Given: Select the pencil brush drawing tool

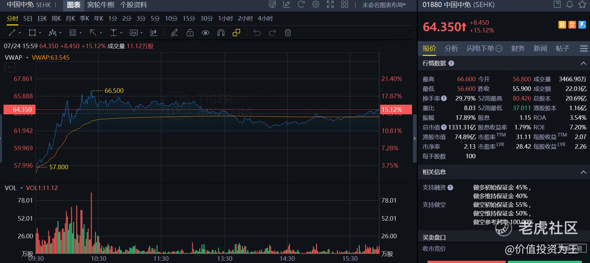Looking at the screenshot, I should click(174, 33).
